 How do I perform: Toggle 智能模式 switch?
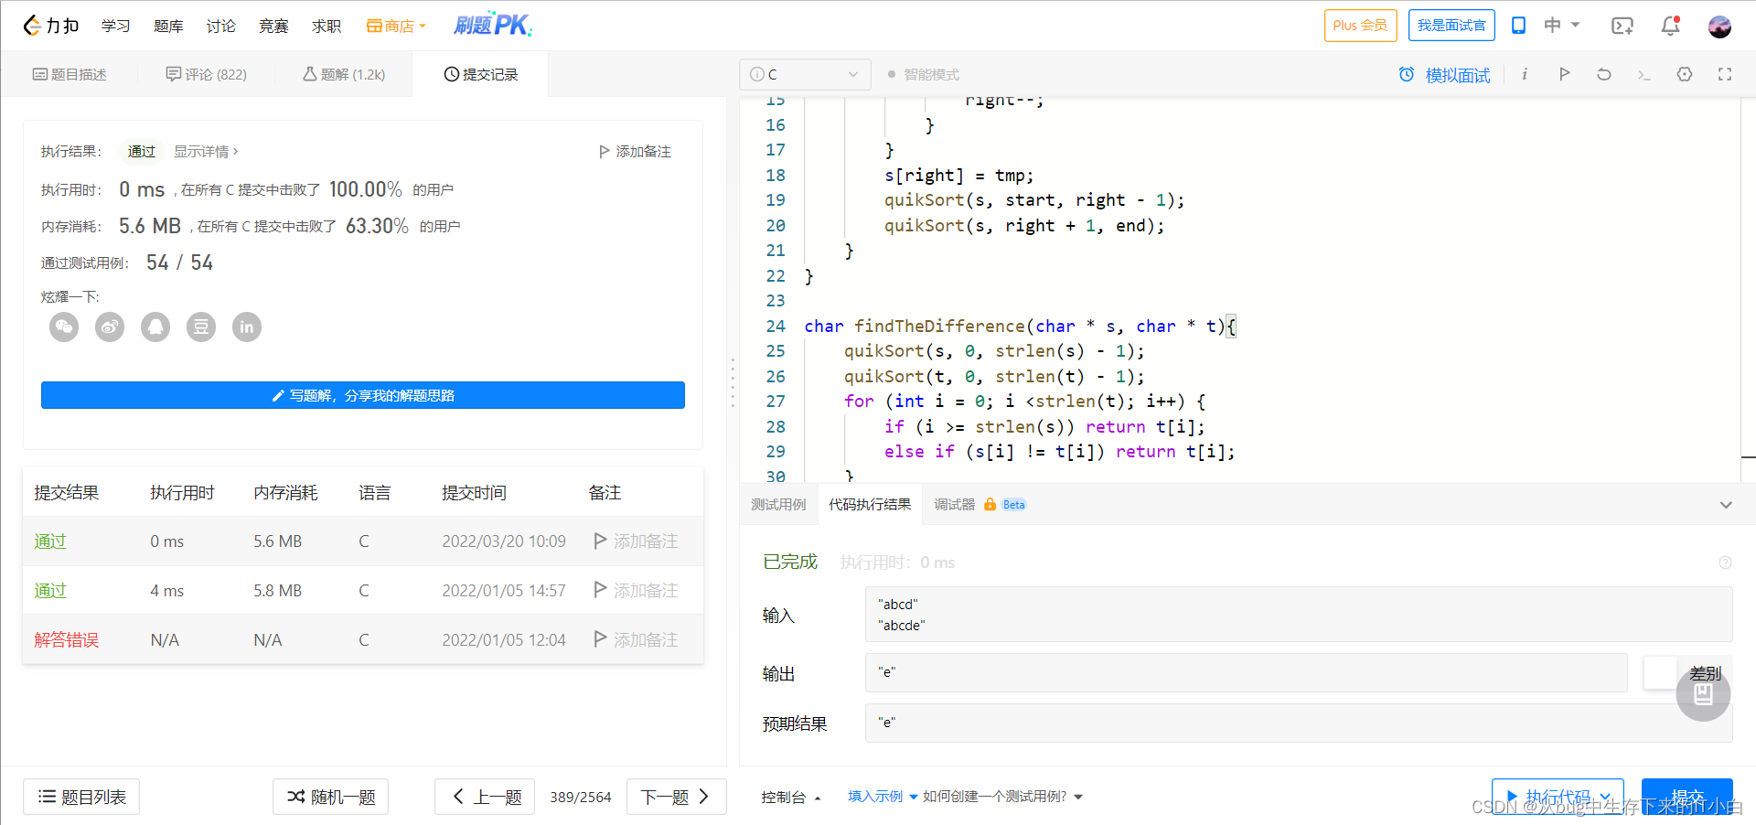923,74
